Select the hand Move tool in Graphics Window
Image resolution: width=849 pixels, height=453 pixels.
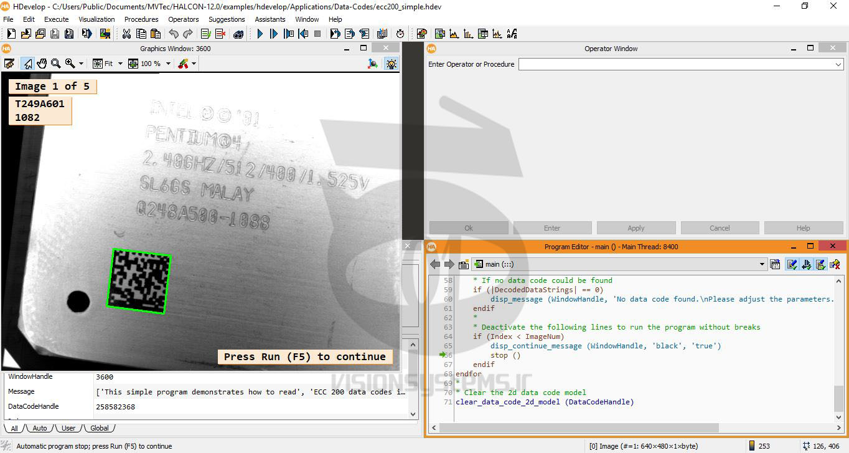pos(42,64)
